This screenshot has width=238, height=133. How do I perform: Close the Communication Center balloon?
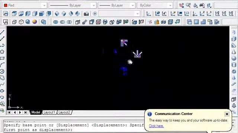[227, 114]
